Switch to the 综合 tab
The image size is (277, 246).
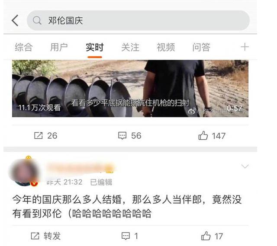23,47
